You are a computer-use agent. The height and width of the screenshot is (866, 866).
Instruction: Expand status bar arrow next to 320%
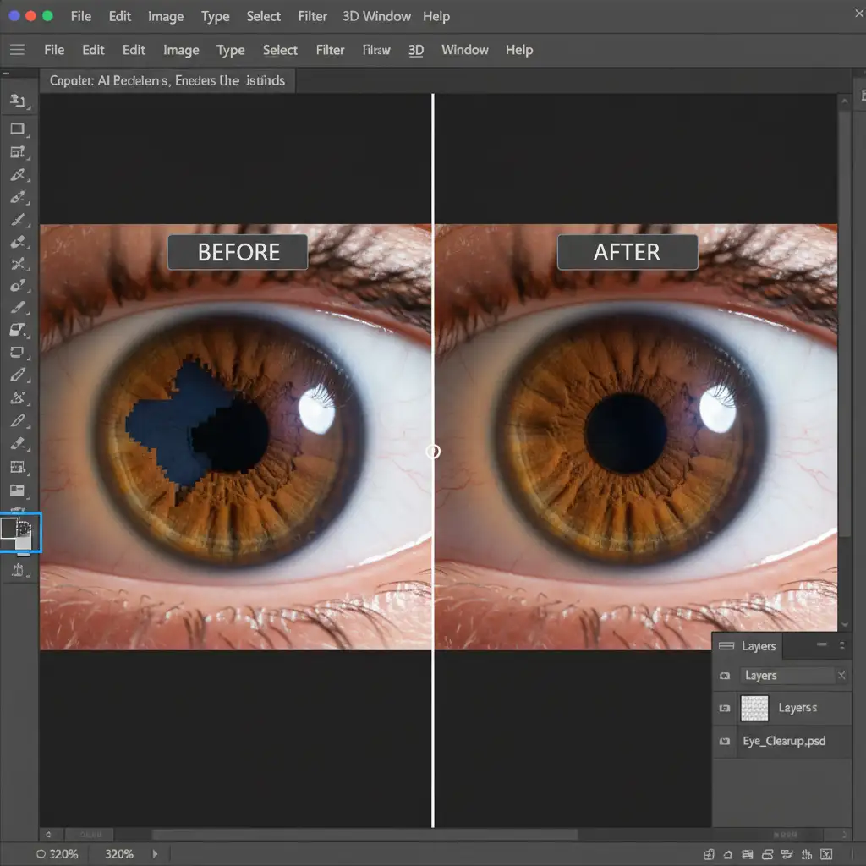(155, 854)
